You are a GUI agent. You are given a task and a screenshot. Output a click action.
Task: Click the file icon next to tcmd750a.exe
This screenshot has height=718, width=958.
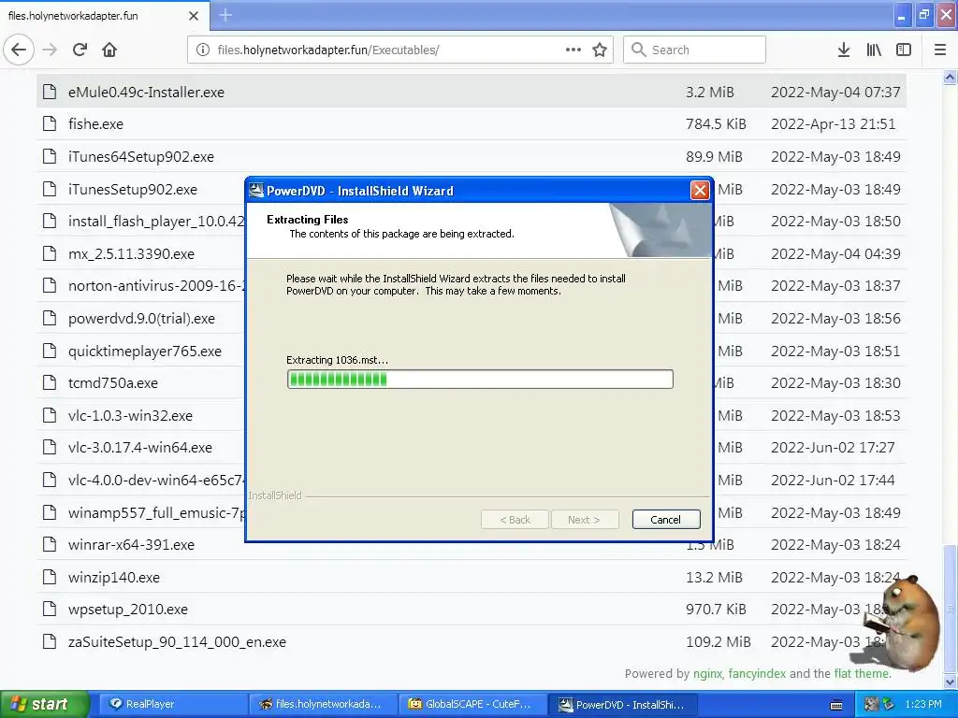coord(50,382)
